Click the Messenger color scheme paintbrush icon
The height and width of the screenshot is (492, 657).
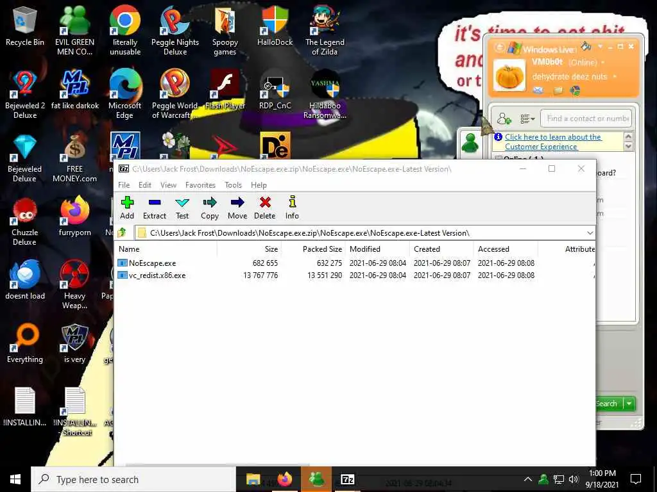pyautogui.click(x=586, y=46)
